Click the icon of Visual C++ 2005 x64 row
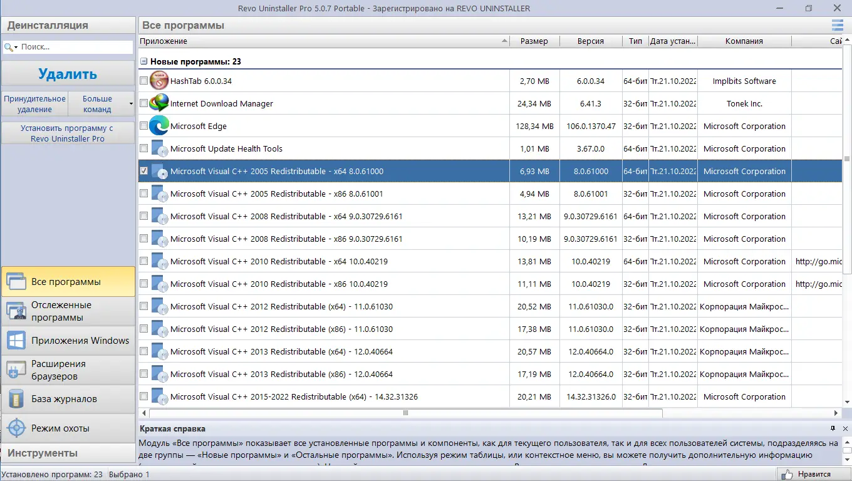Image resolution: width=852 pixels, height=481 pixels. [160, 171]
